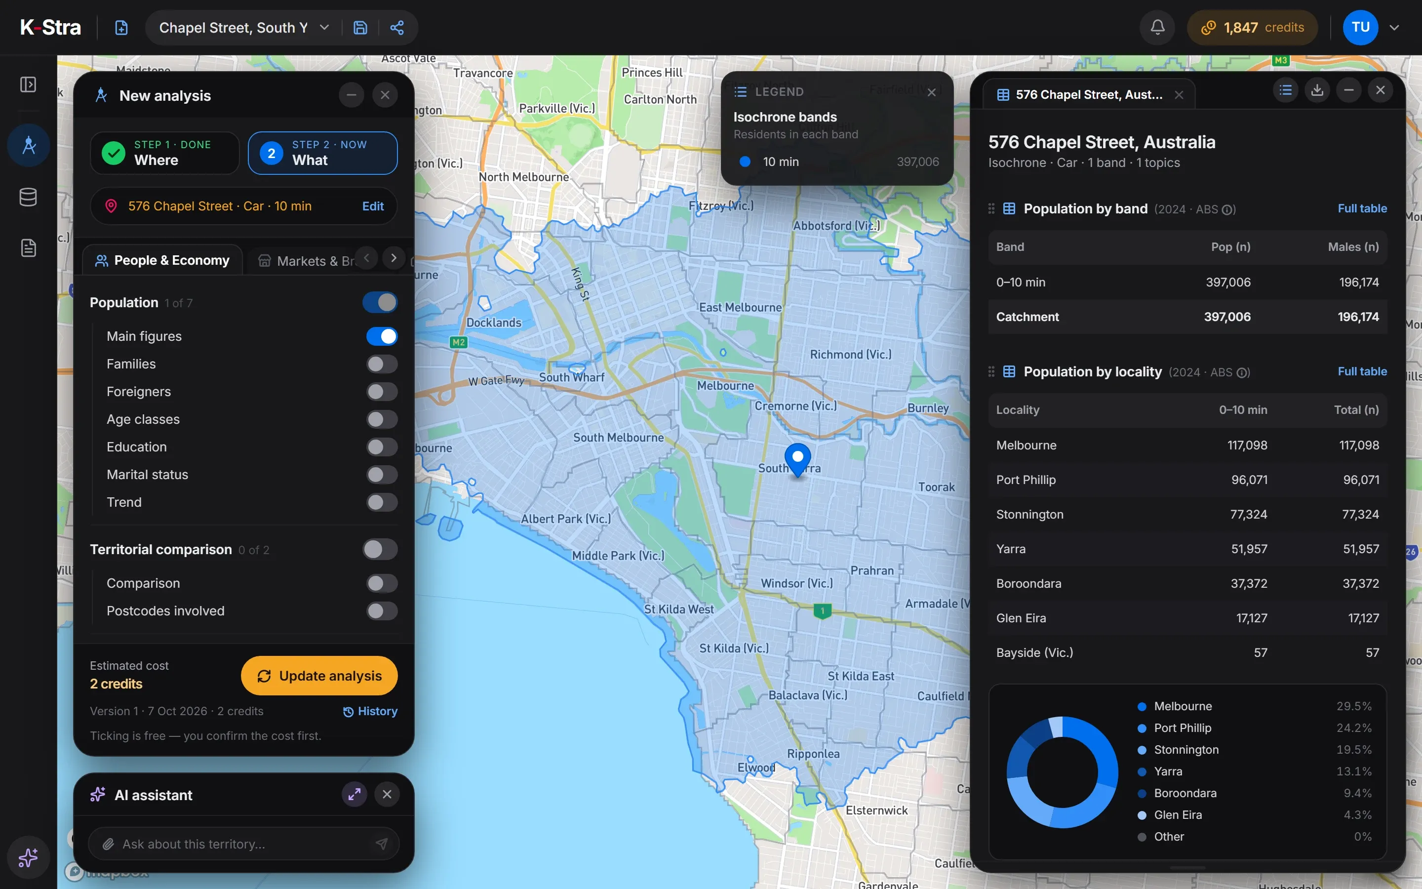Disable the Main figures toggle
Screen dimensions: 1422x889
pos(382,336)
